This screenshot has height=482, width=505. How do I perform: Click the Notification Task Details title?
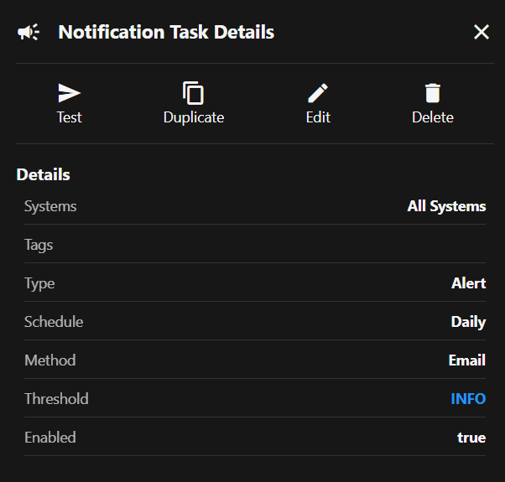point(166,33)
